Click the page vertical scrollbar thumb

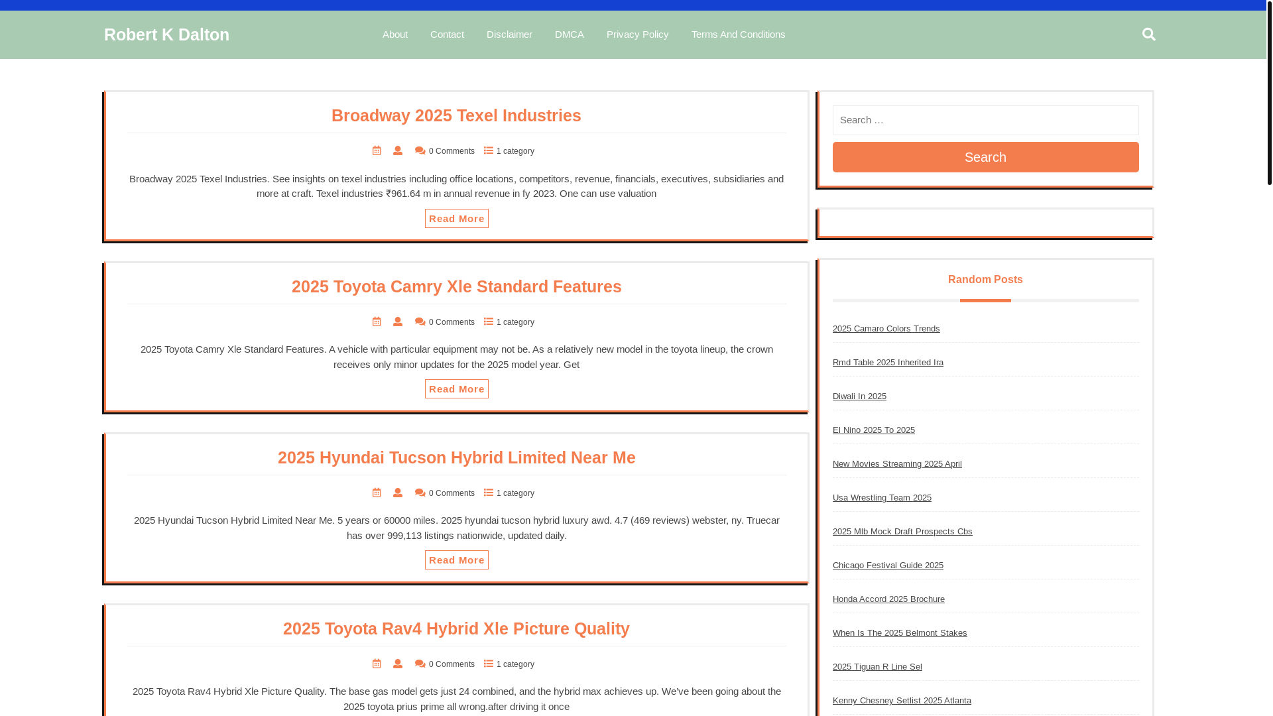[1269, 92]
